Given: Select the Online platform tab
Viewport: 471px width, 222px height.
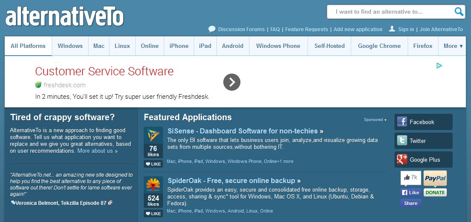Looking at the screenshot, I should (x=150, y=46).
